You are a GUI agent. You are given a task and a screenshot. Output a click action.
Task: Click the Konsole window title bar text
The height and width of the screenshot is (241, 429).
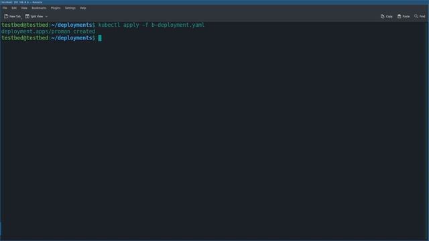[x=21, y=2]
